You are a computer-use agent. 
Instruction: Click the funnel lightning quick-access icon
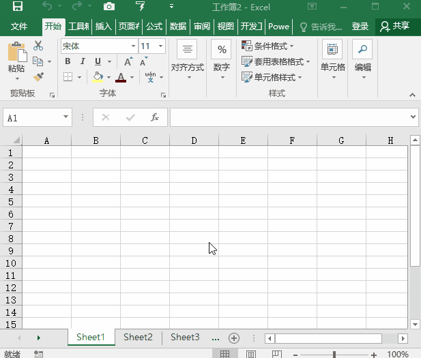coord(140,6)
